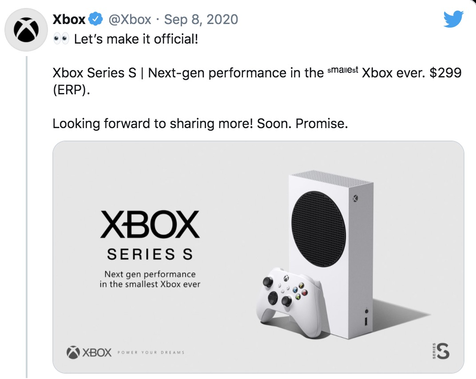476x379 pixels.
Task: Click the "Next gen performance" image caption
Action: pos(150,279)
